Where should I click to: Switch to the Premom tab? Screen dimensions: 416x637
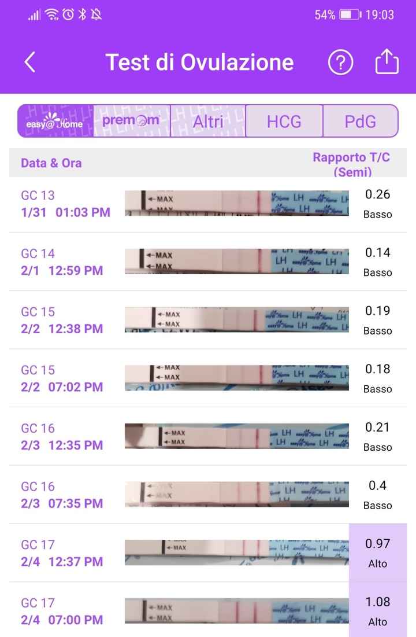click(x=132, y=121)
